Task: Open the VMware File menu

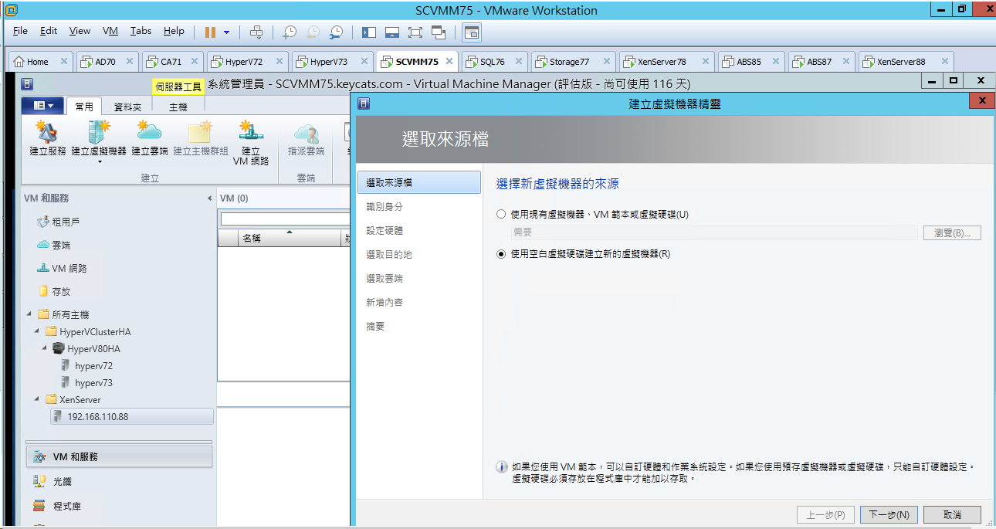Action: (x=20, y=31)
